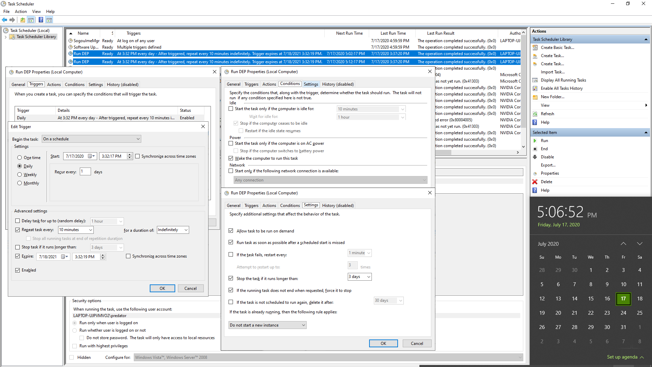The height and width of the screenshot is (367, 652).
Task: Click Export... in the Actions pane
Action: (548, 165)
